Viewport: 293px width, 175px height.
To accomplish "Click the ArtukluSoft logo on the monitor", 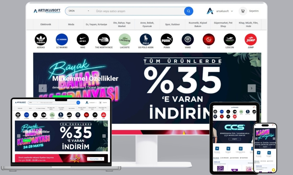I will click(47, 11).
